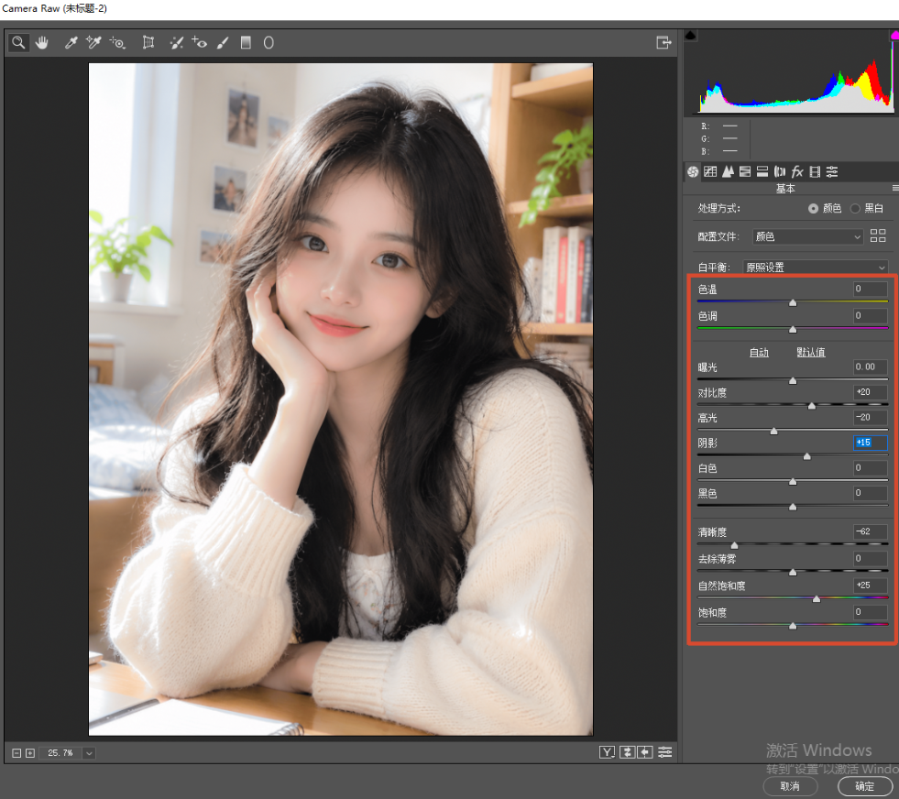Image resolution: width=899 pixels, height=799 pixels.
Task: Click the 对比度 slider handle
Action: pyautogui.click(x=811, y=406)
